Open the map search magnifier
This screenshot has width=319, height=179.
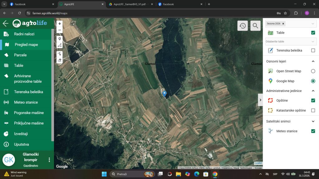tap(255, 26)
